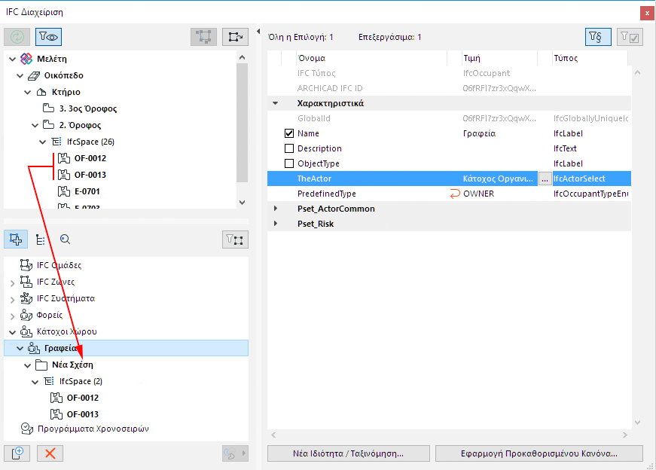Select IFC Ομάδες item

coord(59,265)
